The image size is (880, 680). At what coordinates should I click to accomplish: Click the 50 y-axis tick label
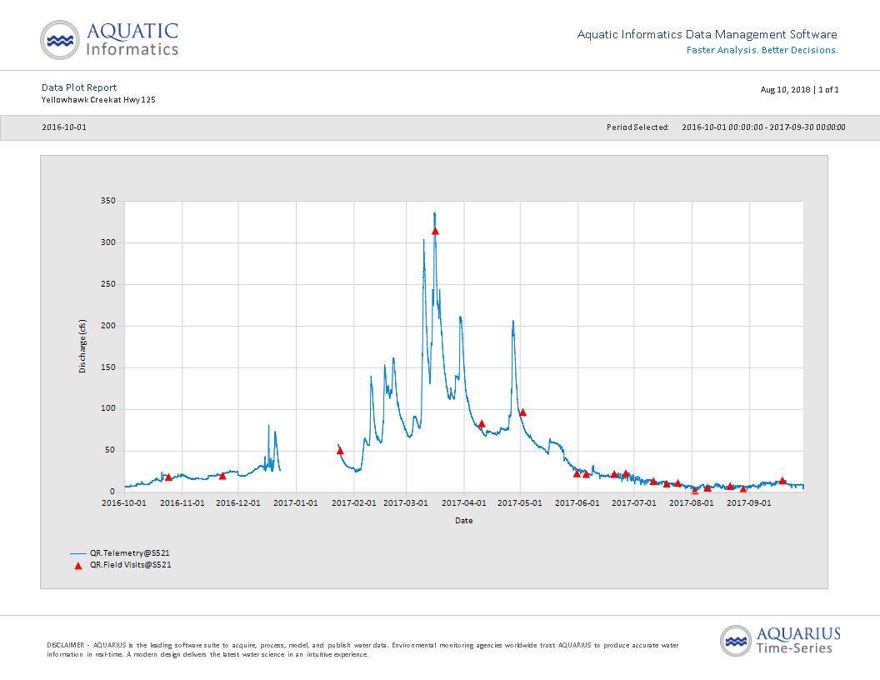click(x=110, y=450)
